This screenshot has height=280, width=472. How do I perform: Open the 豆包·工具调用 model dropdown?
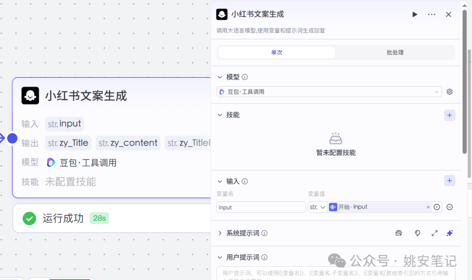(329, 91)
